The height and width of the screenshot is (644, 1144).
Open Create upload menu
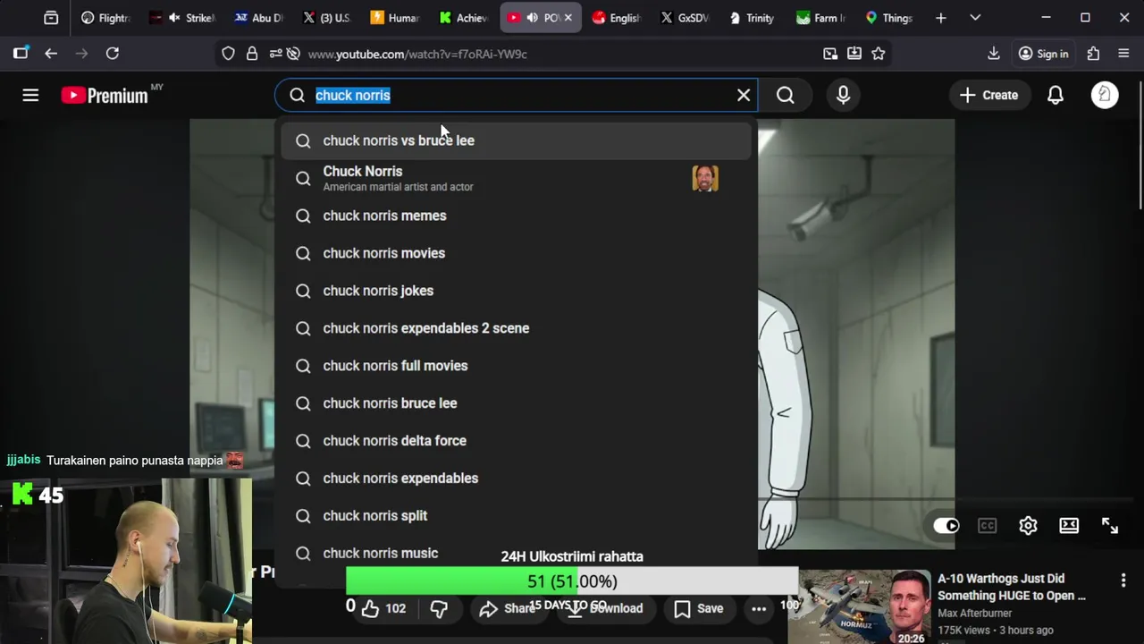pos(988,95)
